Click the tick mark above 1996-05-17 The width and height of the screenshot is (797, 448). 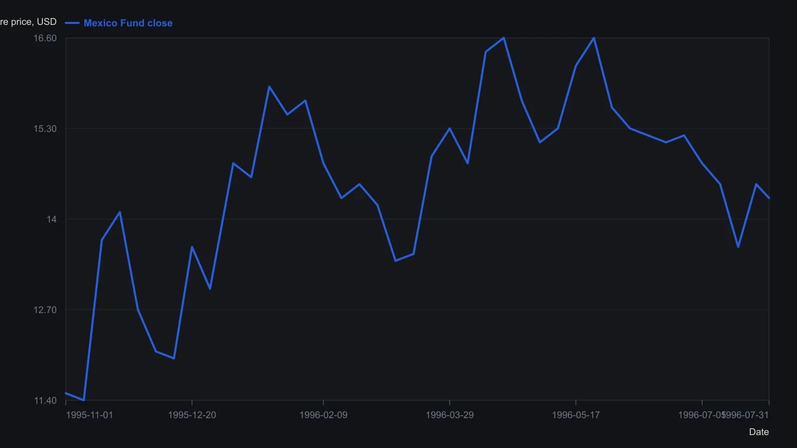pyautogui.click(x=576, y=402)
